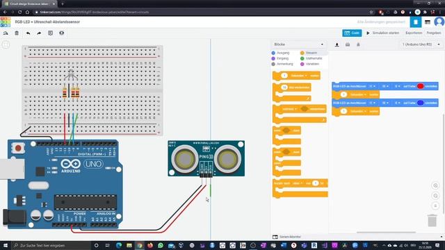Zoom out on the code workspace

[x=435, y=196]
